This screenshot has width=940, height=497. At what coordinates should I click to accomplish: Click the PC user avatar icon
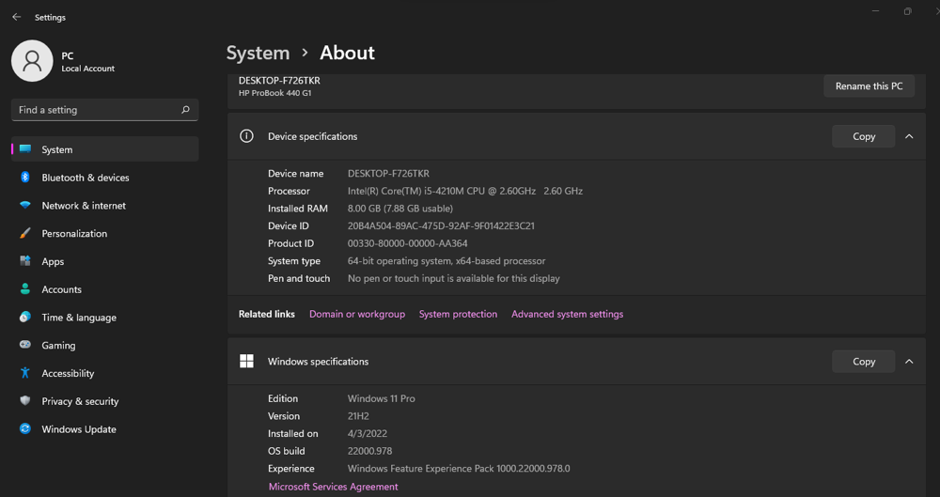(32, 61)
